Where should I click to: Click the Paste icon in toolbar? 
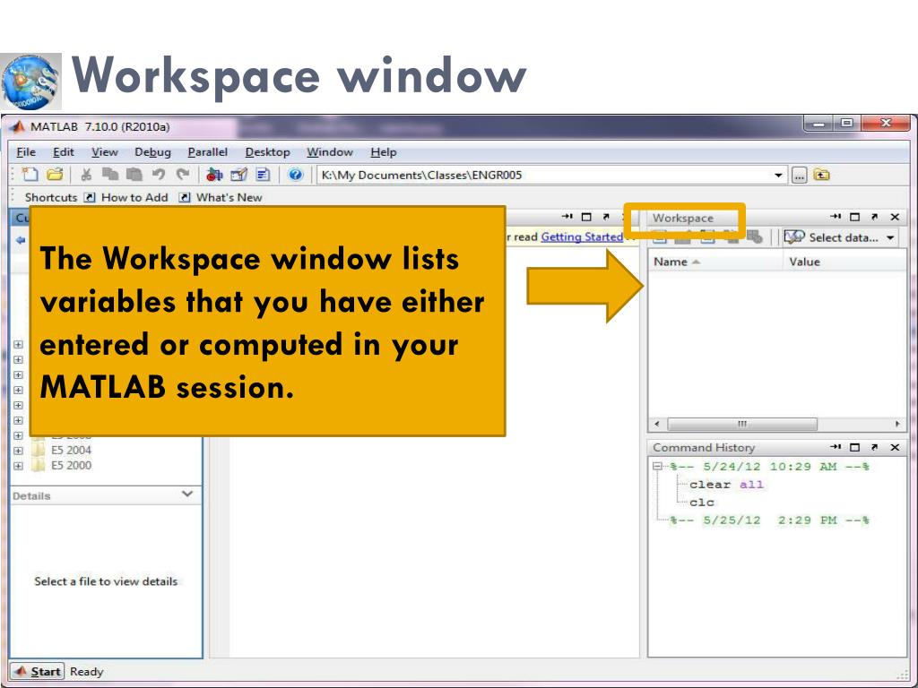click(134, 175)
